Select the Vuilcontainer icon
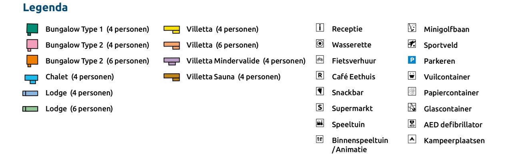512x155 pixels. pos(412,76)
